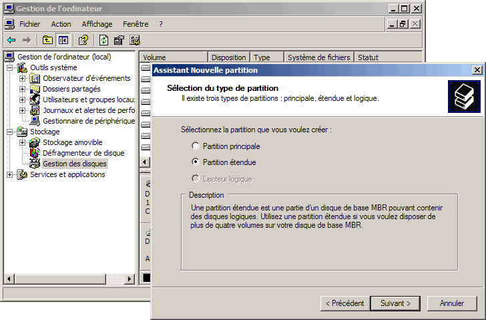Open the Action menu

(61, 24)
